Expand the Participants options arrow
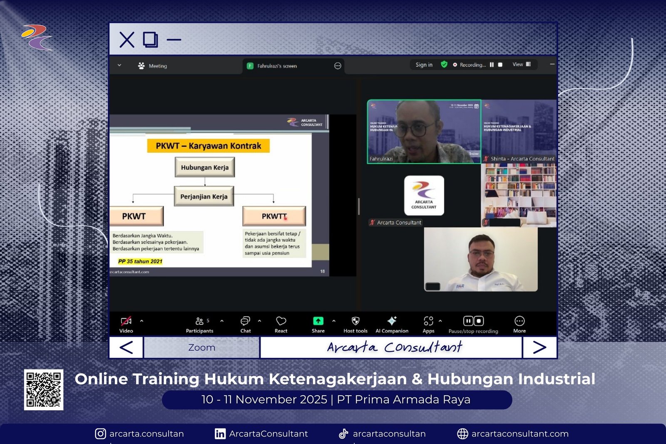Image resolution: width=666 pixels, height=444 pixels. point(222,321)
